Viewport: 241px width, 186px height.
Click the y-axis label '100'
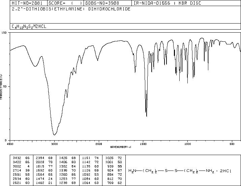[4, 33]
